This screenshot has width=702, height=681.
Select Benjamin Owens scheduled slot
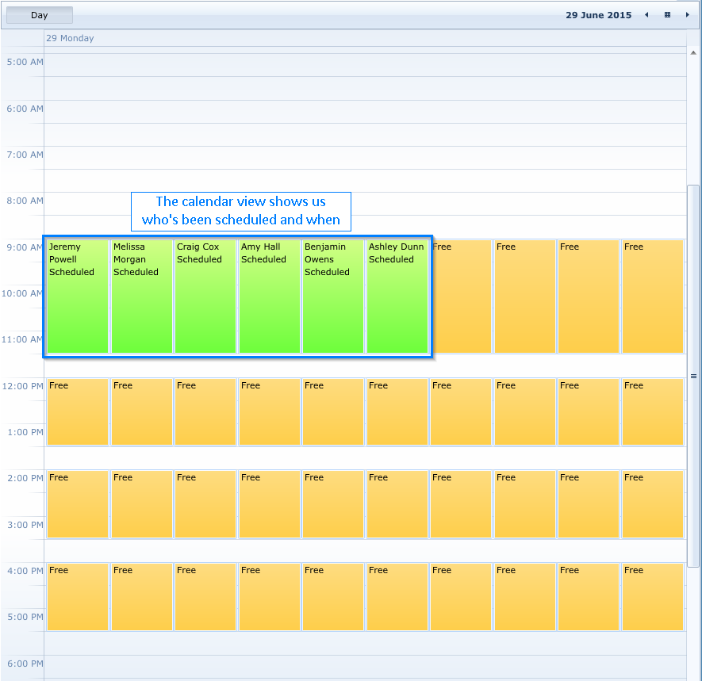pos(333,297)
